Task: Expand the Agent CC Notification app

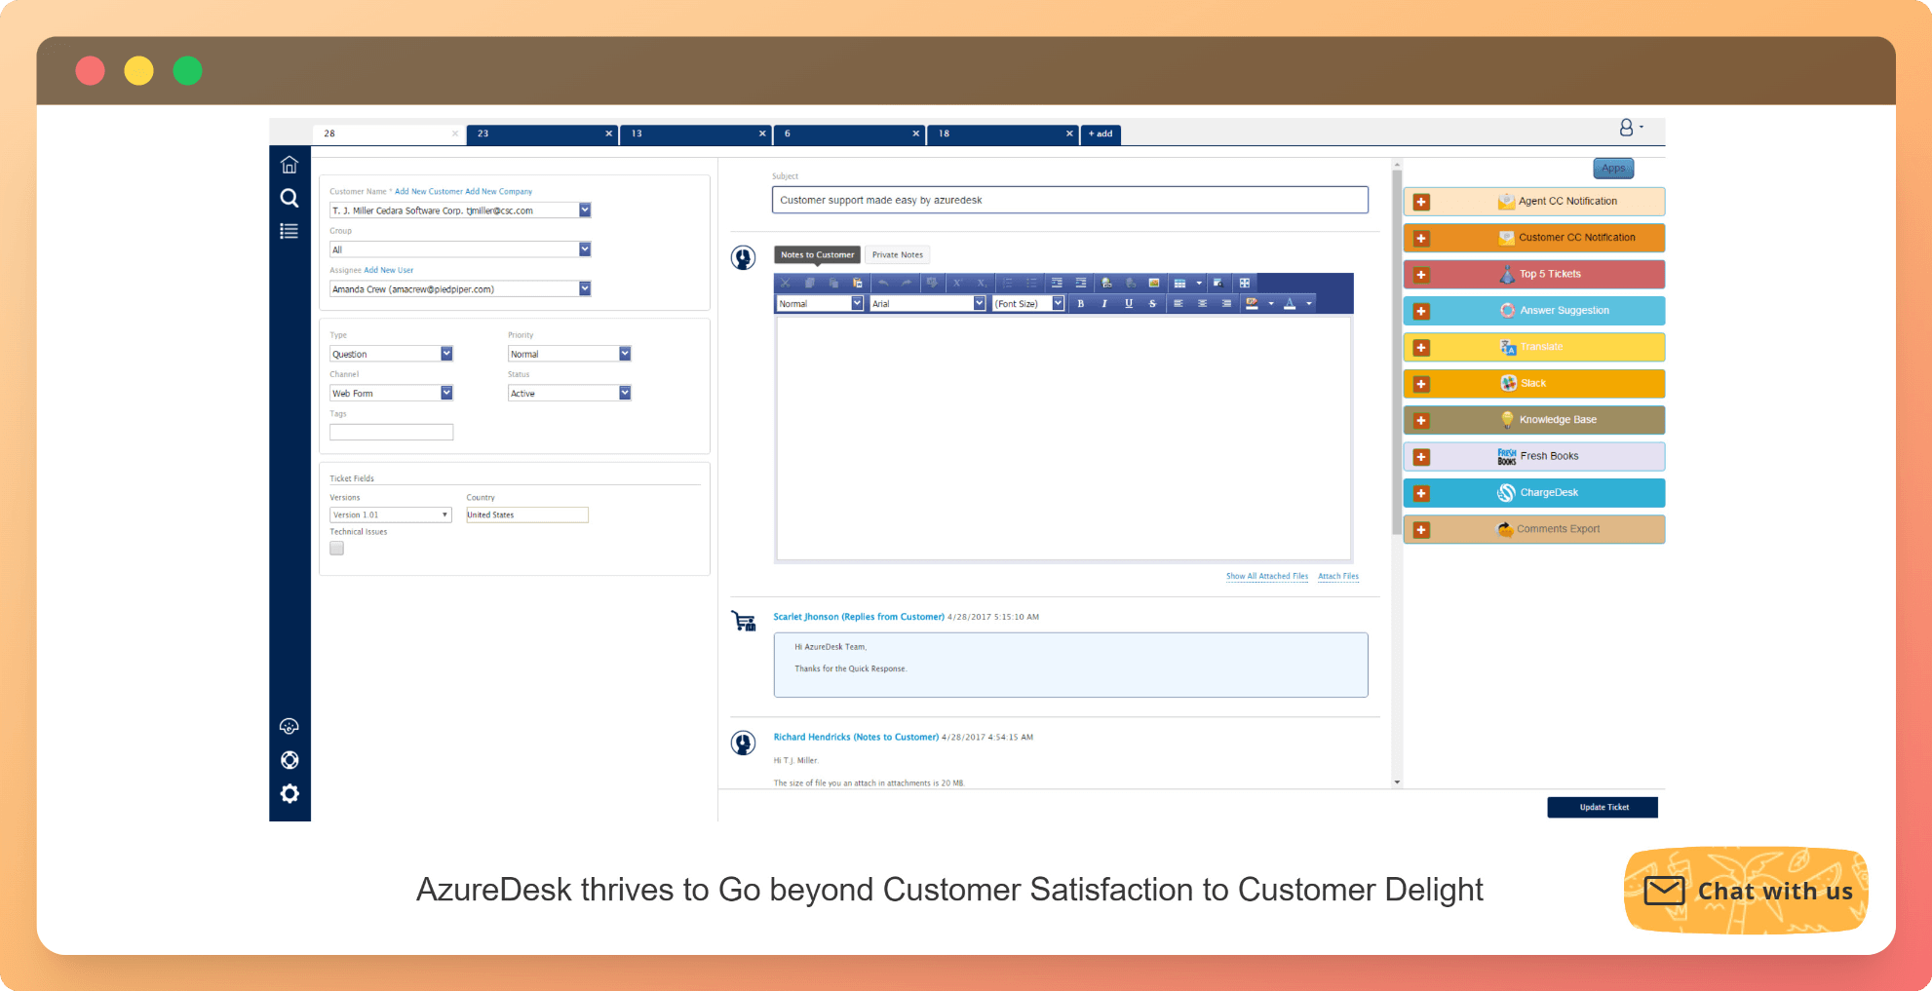Action: pyautogui.click(x=1421, y=202)
